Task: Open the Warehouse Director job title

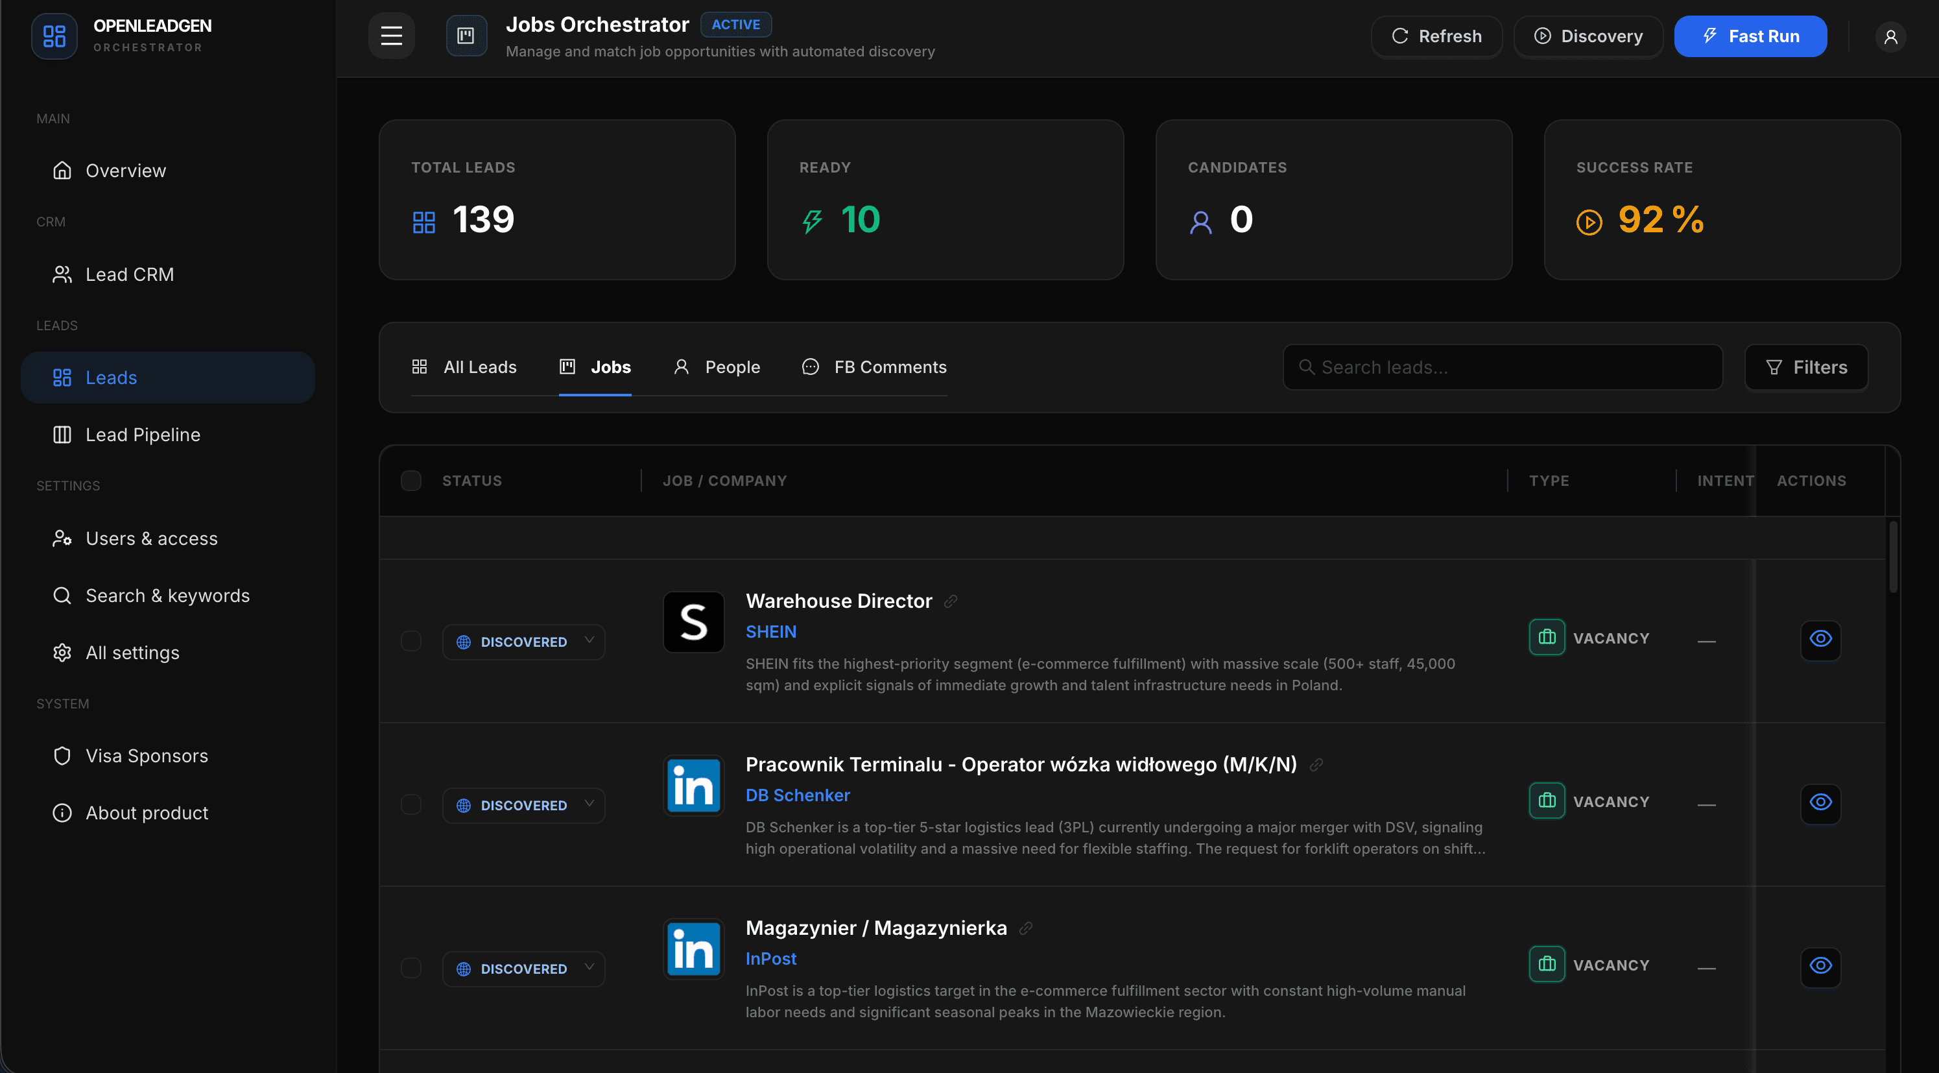Action: pos(839,601)
